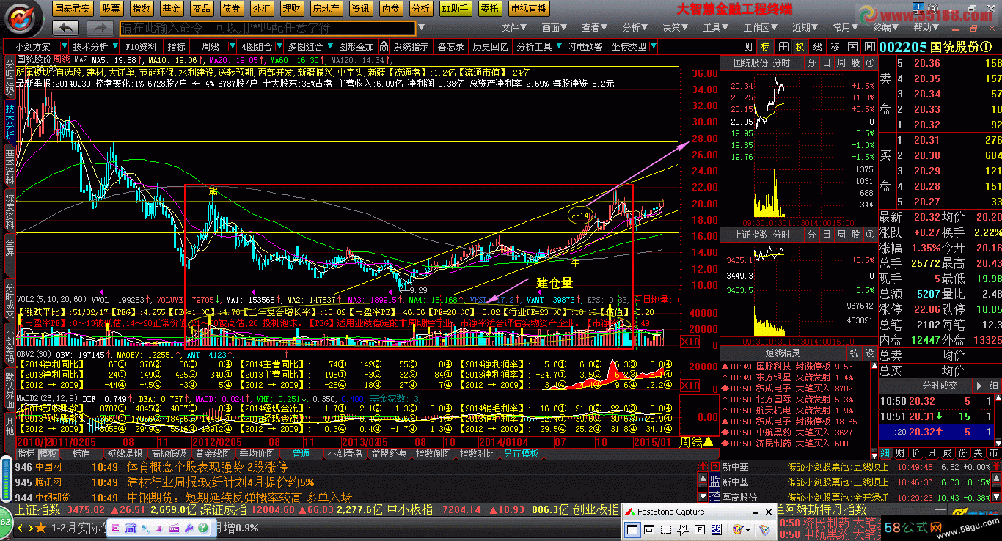Screen dimensions: 1002x541
Task: Open the 技术分析 dropdown arrow
Action: click(114, 47)
